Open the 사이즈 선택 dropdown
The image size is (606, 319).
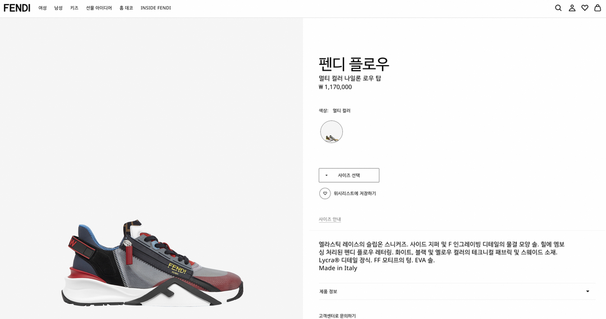pos(349,175)
